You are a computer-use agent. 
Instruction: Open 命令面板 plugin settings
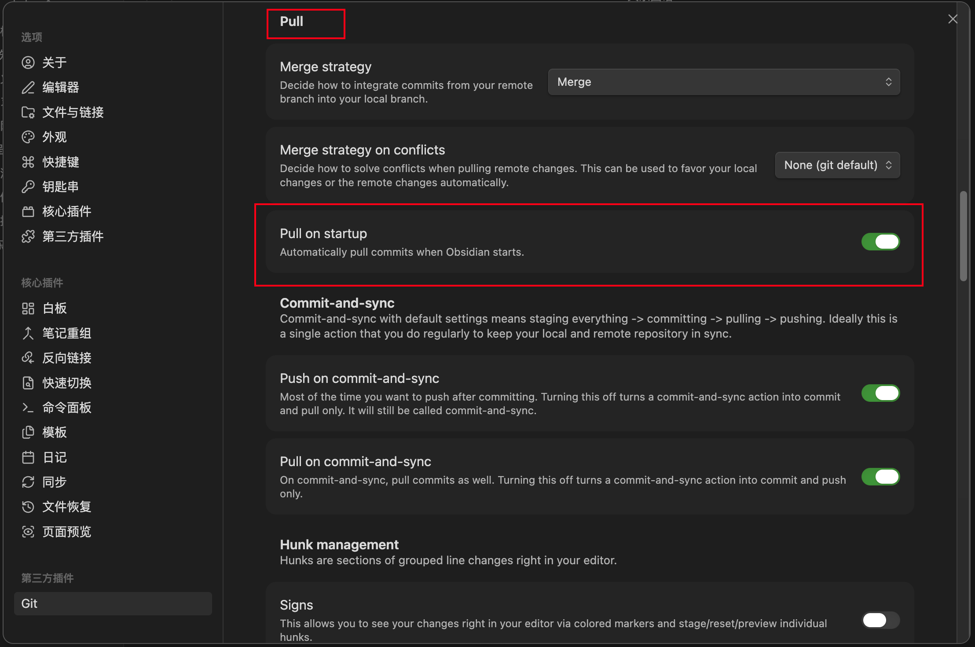click(x=113, y=408)
